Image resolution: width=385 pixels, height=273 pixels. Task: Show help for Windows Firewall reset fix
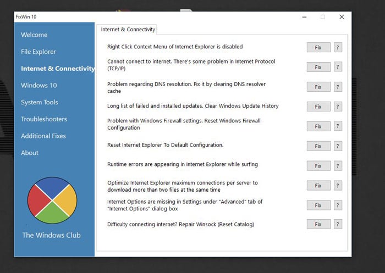(338, 126)
